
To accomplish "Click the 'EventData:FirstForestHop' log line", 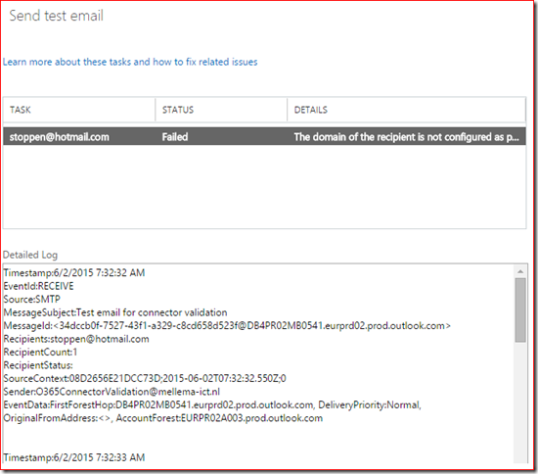I will (x=212, y=405).
